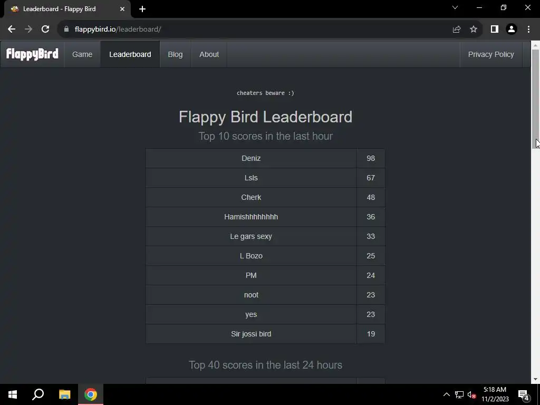Screen dimensions: 540x405
Task: Click the player name Lsls
Action: coord(251,178)
